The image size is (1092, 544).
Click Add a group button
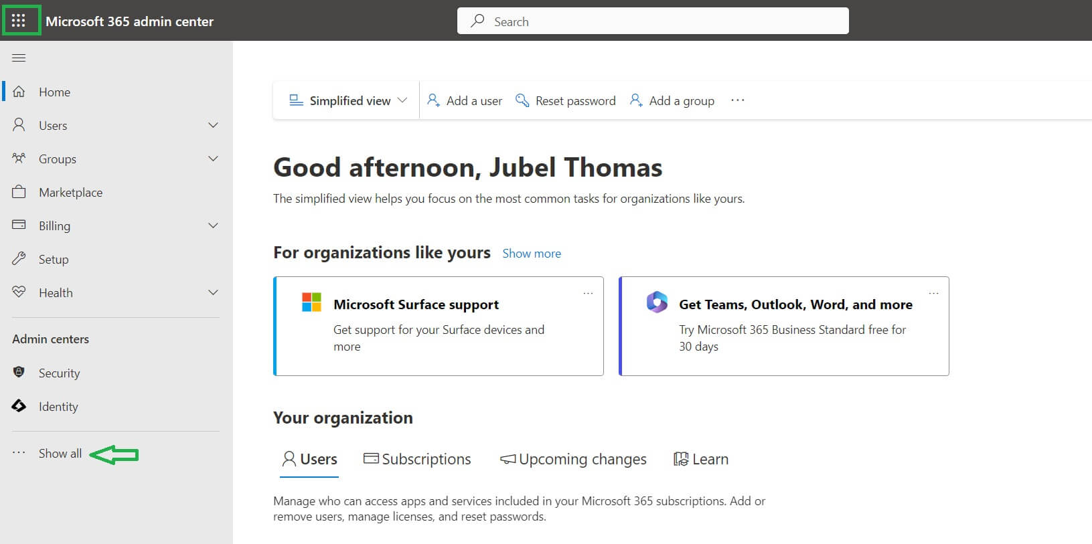672,100
